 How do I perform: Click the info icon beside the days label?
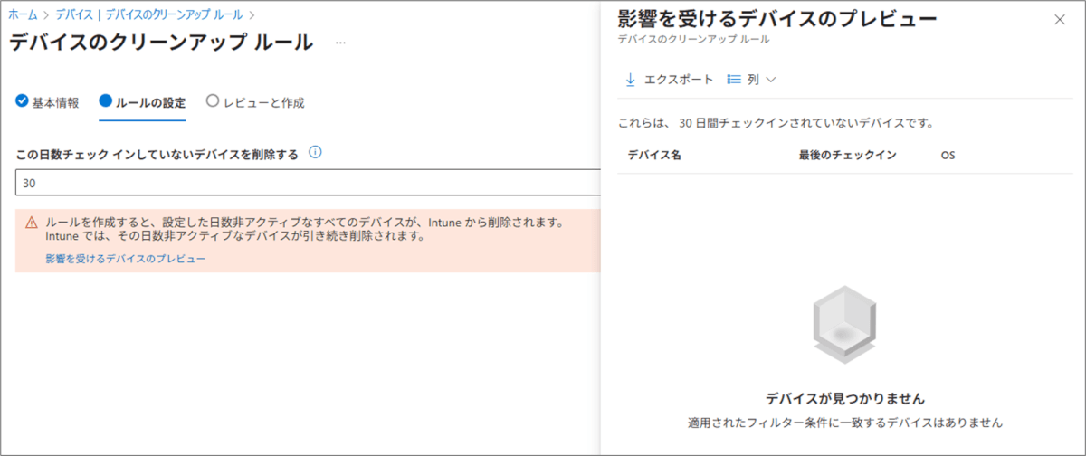(316, 153)
